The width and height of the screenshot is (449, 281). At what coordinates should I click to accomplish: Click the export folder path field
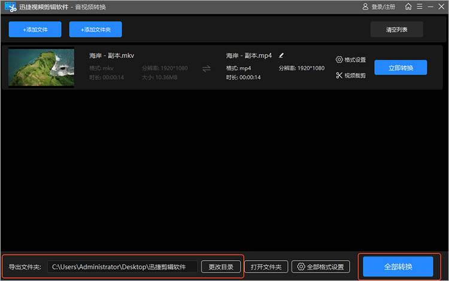pos(122,267)
